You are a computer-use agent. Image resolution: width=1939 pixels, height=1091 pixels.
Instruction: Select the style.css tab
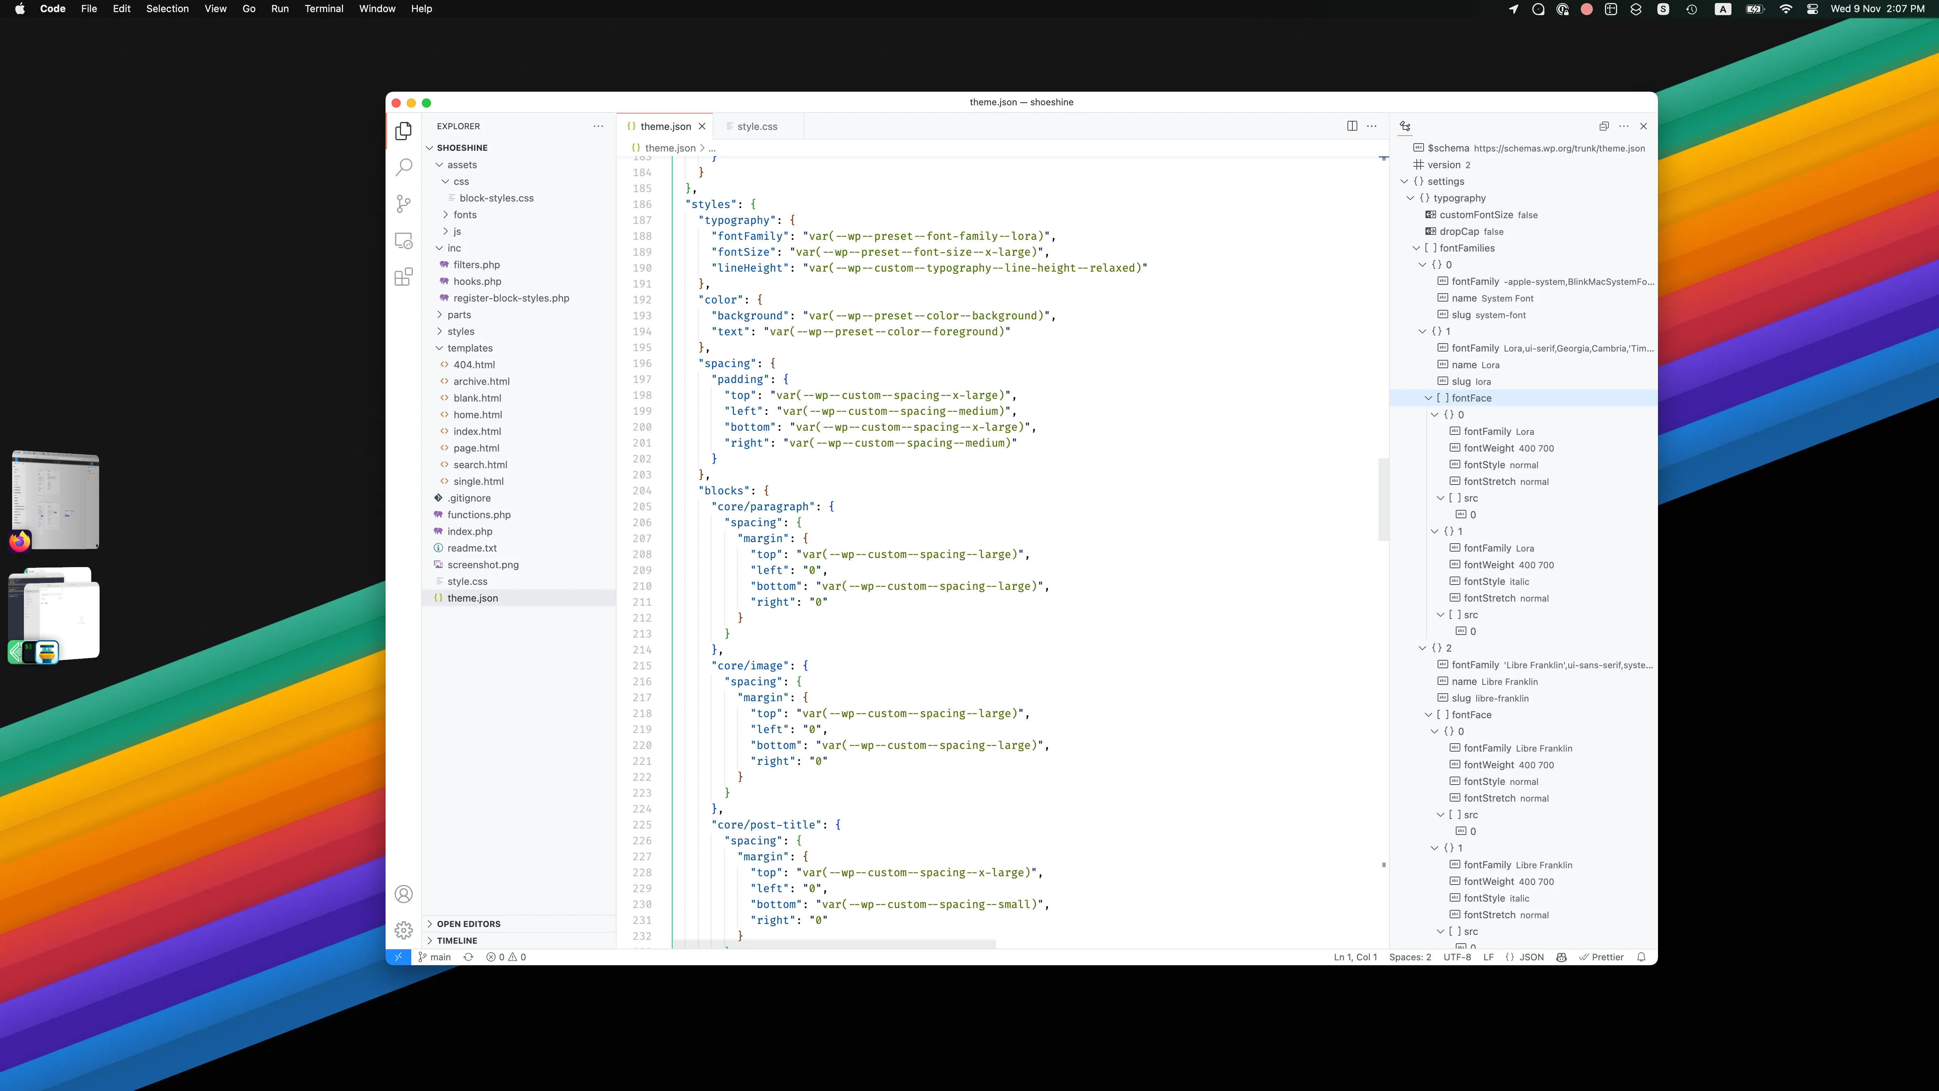click(758, 125)
